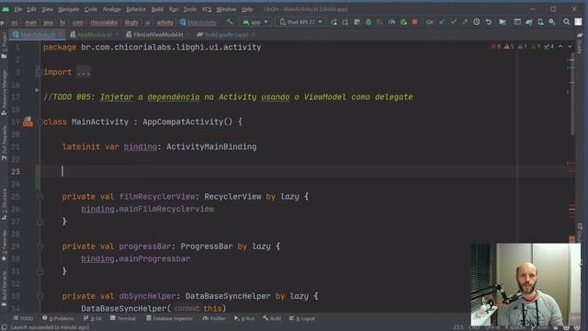
Task: Click the Apply Changes and Restart icon
Action: (x=334, y=22)
